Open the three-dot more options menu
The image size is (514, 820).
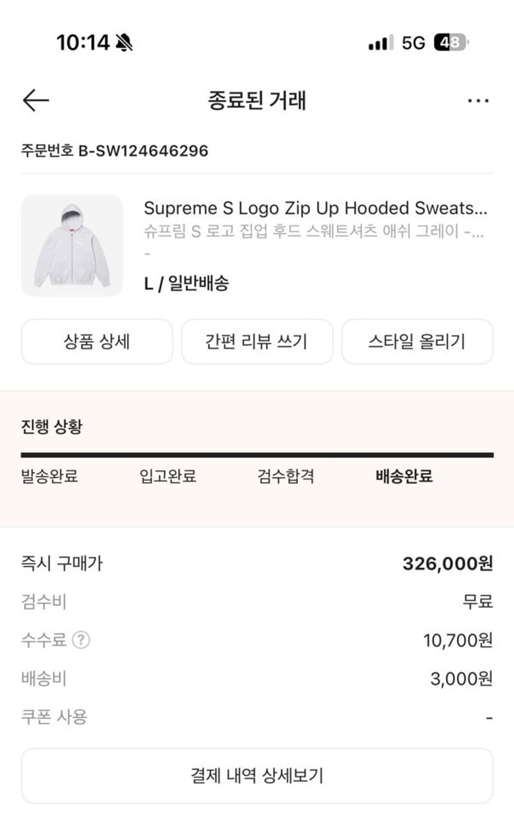pyautogui.click(x=478, y=101)
